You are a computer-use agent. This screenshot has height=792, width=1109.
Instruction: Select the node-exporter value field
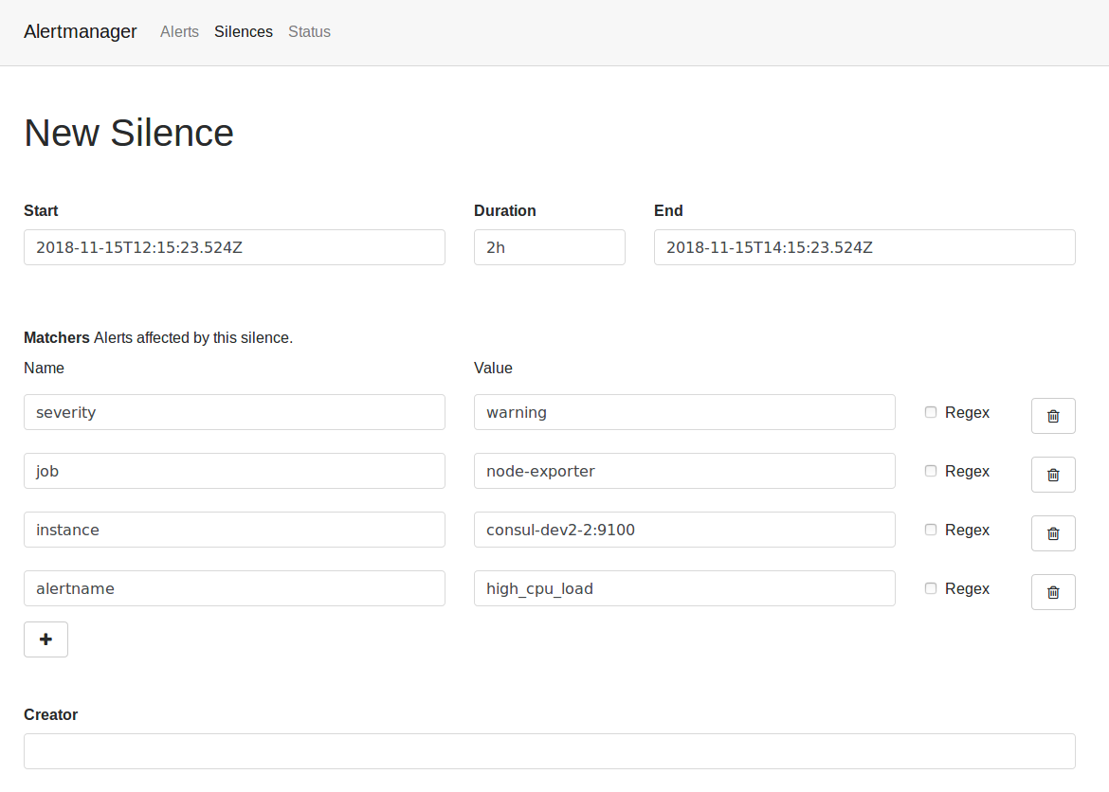coord(684,471)
